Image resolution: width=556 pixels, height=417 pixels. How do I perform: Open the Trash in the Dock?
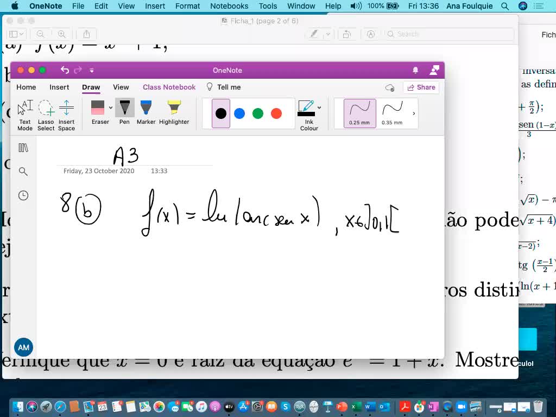click(x=538, y=406)
